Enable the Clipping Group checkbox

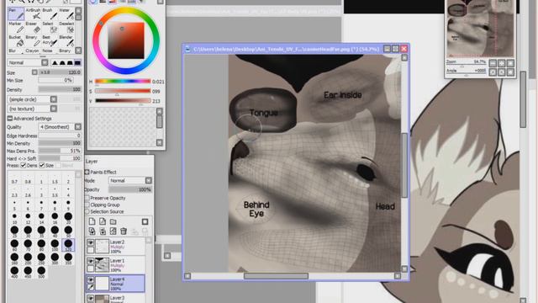[x=87, y=205]
